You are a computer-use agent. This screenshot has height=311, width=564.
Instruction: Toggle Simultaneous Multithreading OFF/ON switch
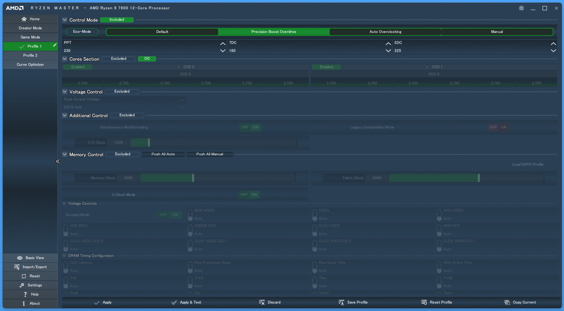[250, 127]
